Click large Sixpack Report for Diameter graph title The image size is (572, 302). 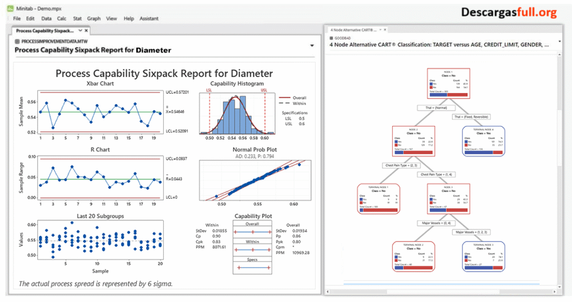tap(164, 73)
